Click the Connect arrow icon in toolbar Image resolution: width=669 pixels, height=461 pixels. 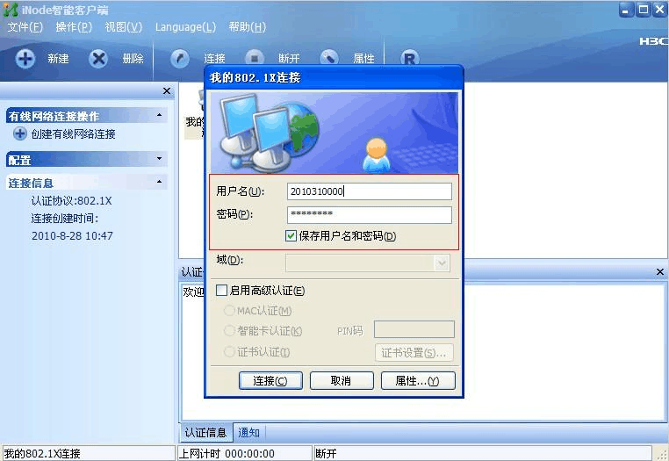(x=180, y=58)
